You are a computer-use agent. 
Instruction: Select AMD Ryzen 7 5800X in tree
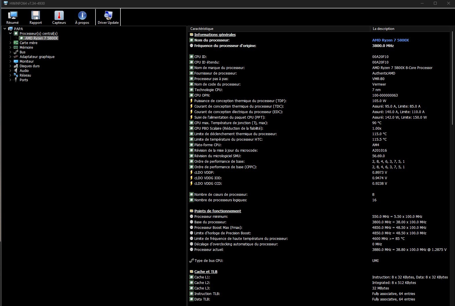tap(41, 38)
